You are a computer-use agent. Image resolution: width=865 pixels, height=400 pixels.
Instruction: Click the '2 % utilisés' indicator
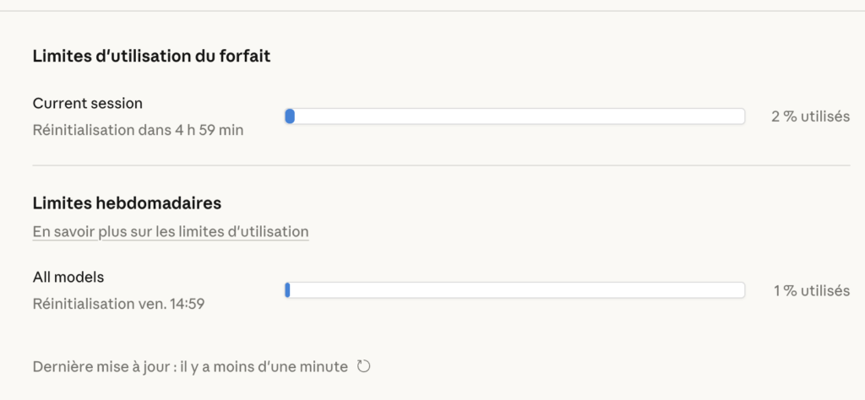[809, 116]
